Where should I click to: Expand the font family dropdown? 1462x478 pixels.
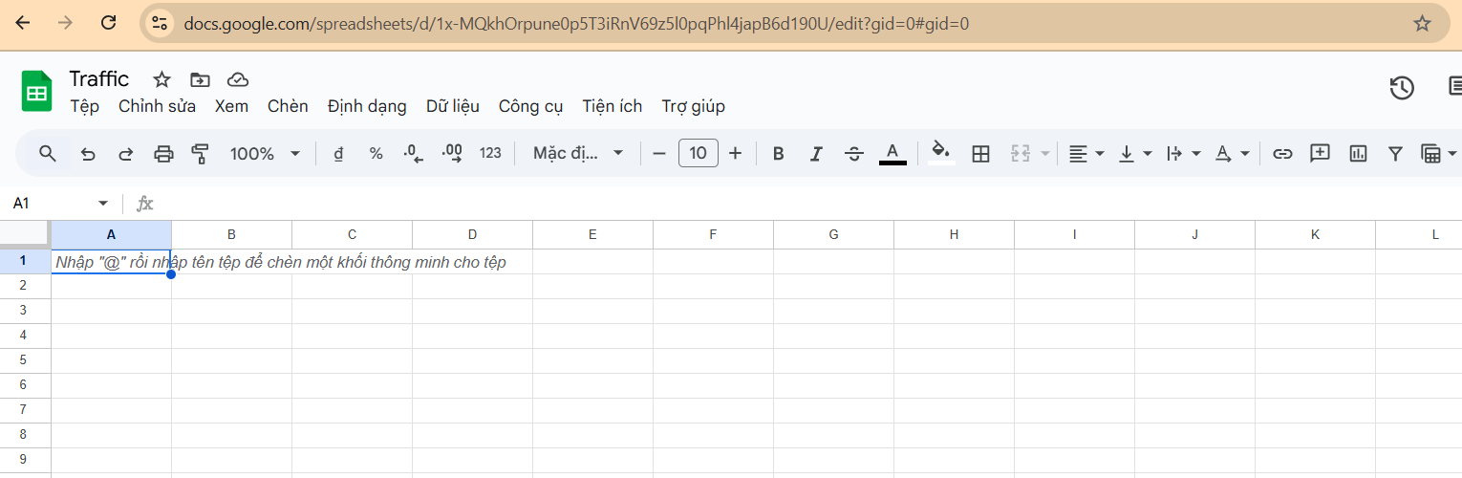(x=578, y=154)
